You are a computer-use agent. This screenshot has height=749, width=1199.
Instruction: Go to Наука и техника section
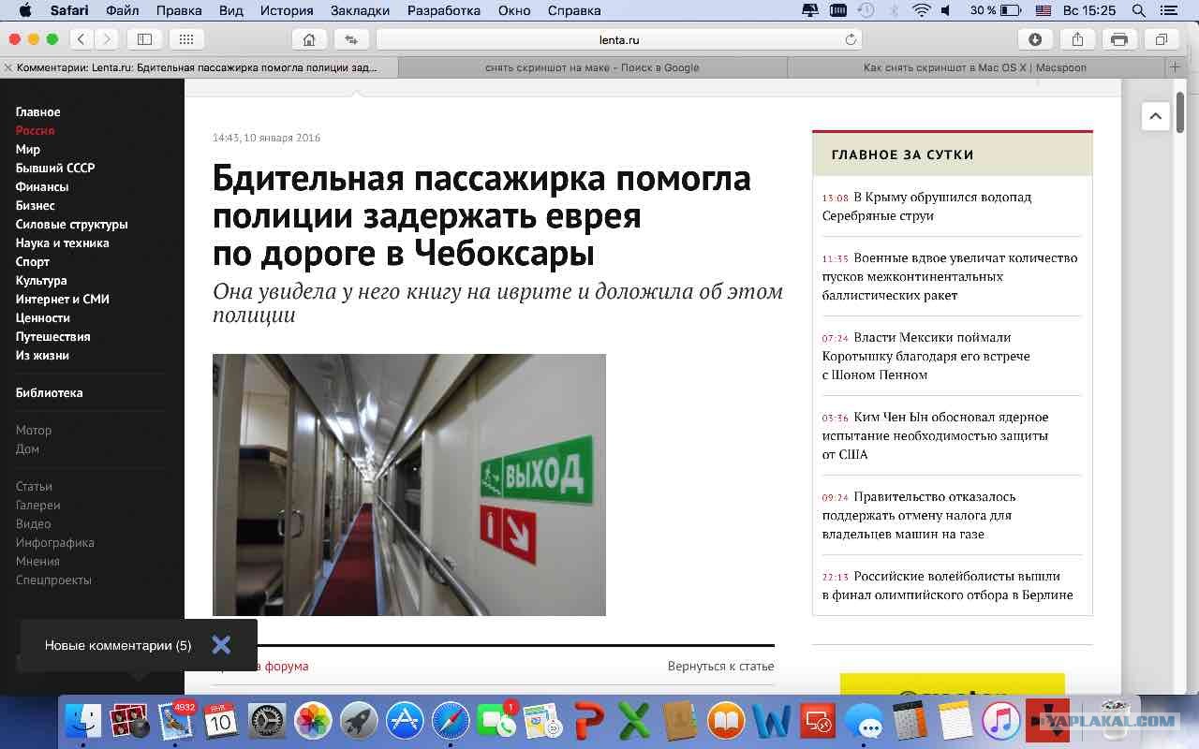[62, 242]
